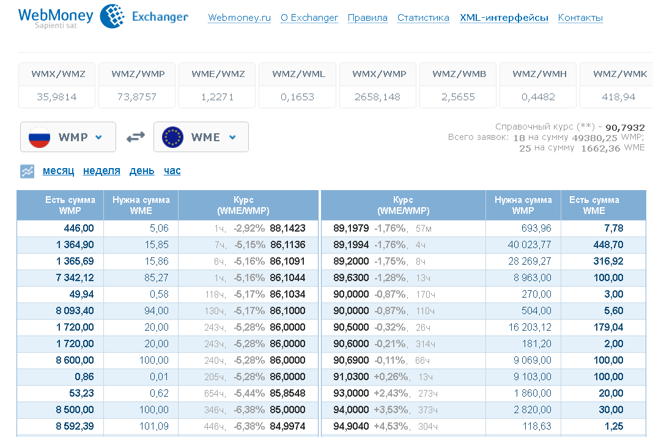Show chart for месяц
This screenshot has width=653, height=437.
58,171
